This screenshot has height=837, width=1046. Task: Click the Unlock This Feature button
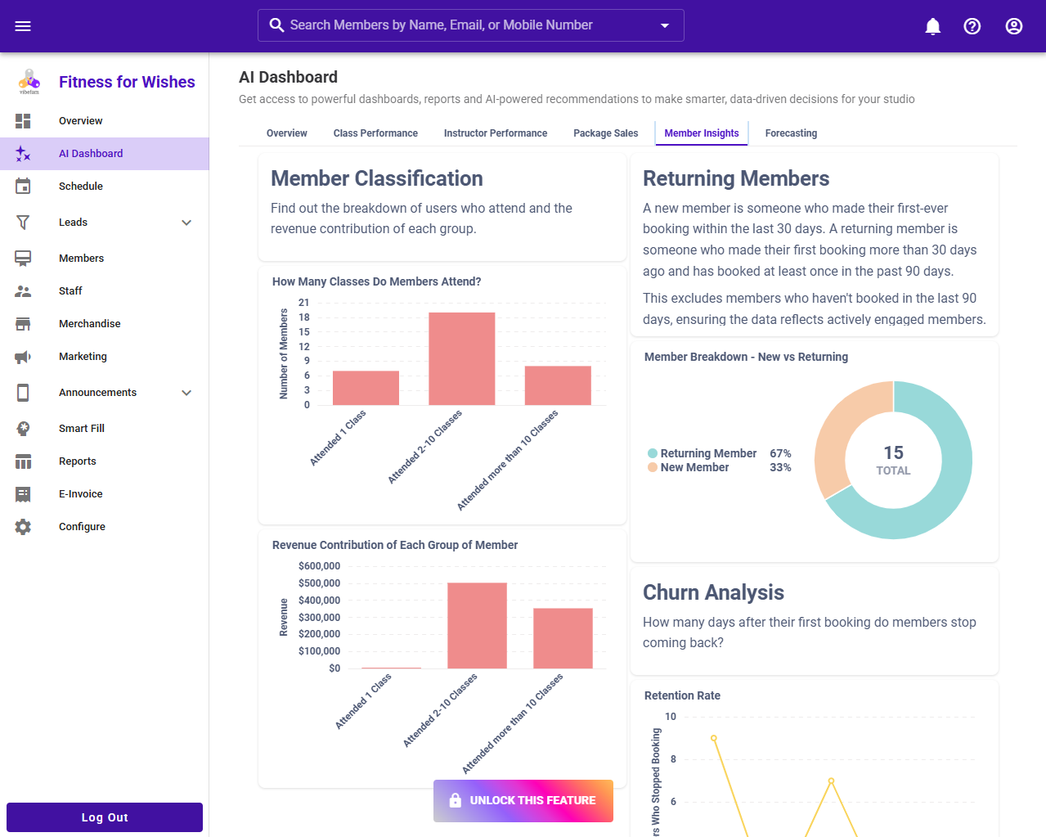click(523, 801)
